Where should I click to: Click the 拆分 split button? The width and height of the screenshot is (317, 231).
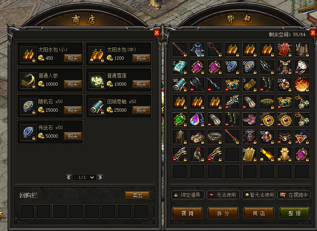coord(223,213)
